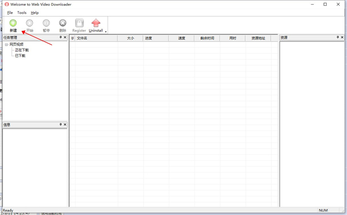Close the 任务管理 panel
347x215 pixels.
[65, 38]
